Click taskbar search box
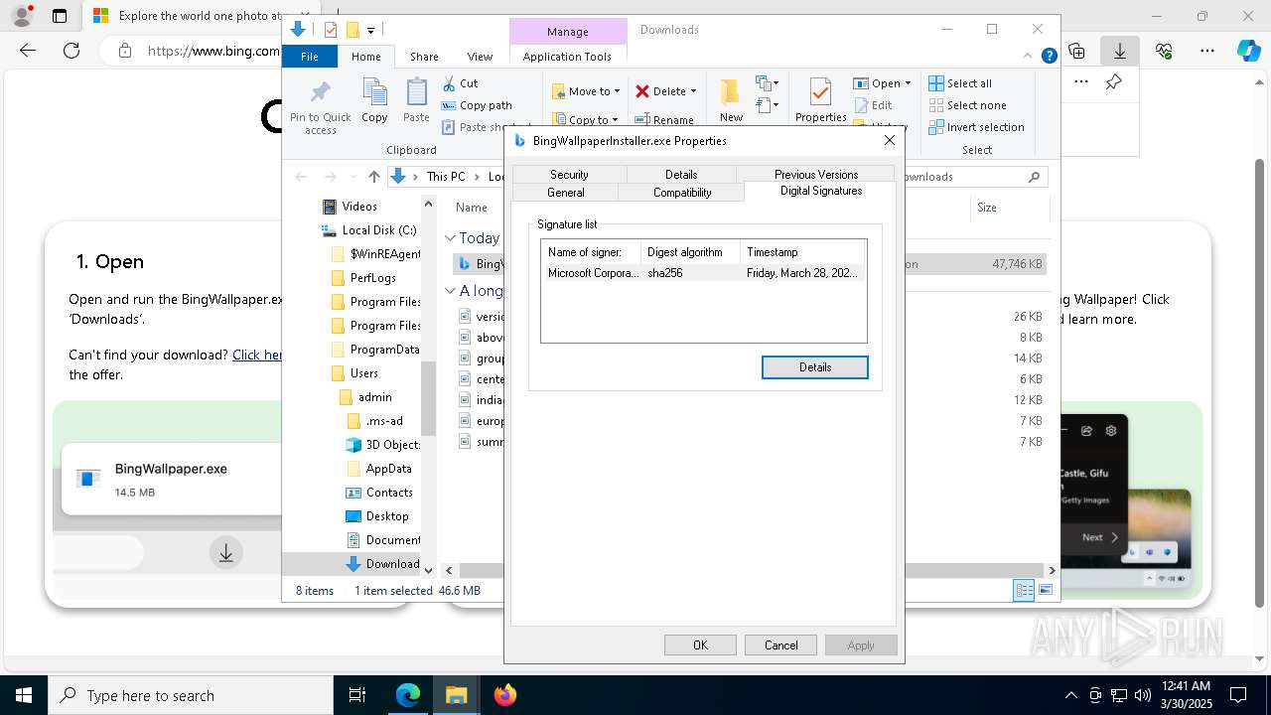This screenshot has width=1271, height=715. pyautogui.click(x=191, y=695)
